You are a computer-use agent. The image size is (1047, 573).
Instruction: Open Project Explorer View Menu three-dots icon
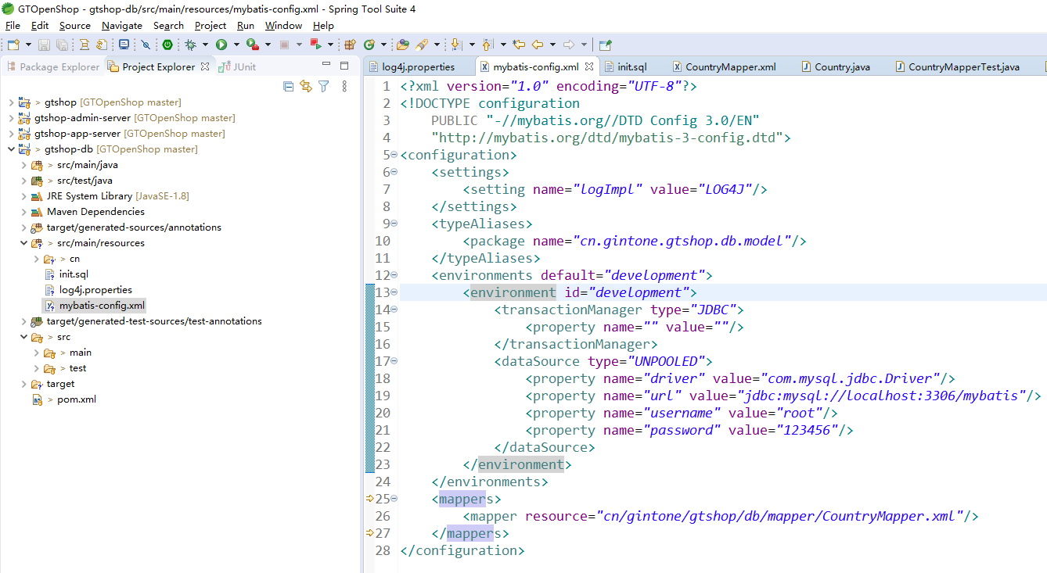pyautogui.click(x=344, y=87)
